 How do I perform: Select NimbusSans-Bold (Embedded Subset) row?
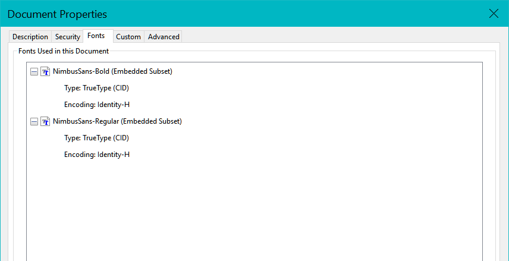pyautogui.click(x=112, y=71)
